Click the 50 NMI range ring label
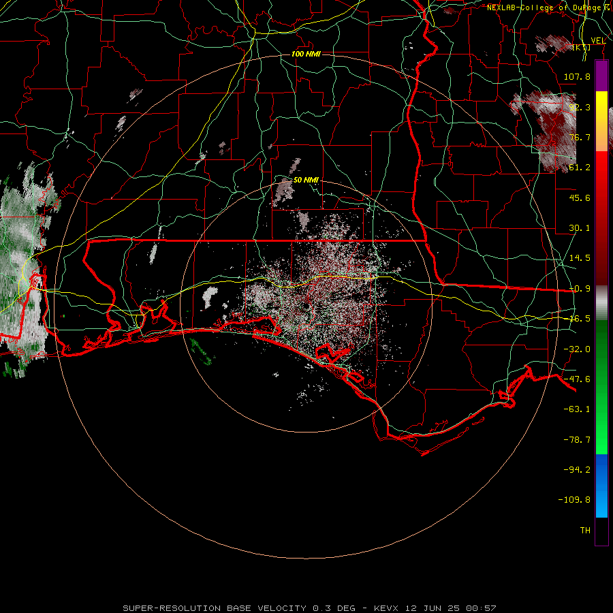The image size is (613, 613). point(306,180)
